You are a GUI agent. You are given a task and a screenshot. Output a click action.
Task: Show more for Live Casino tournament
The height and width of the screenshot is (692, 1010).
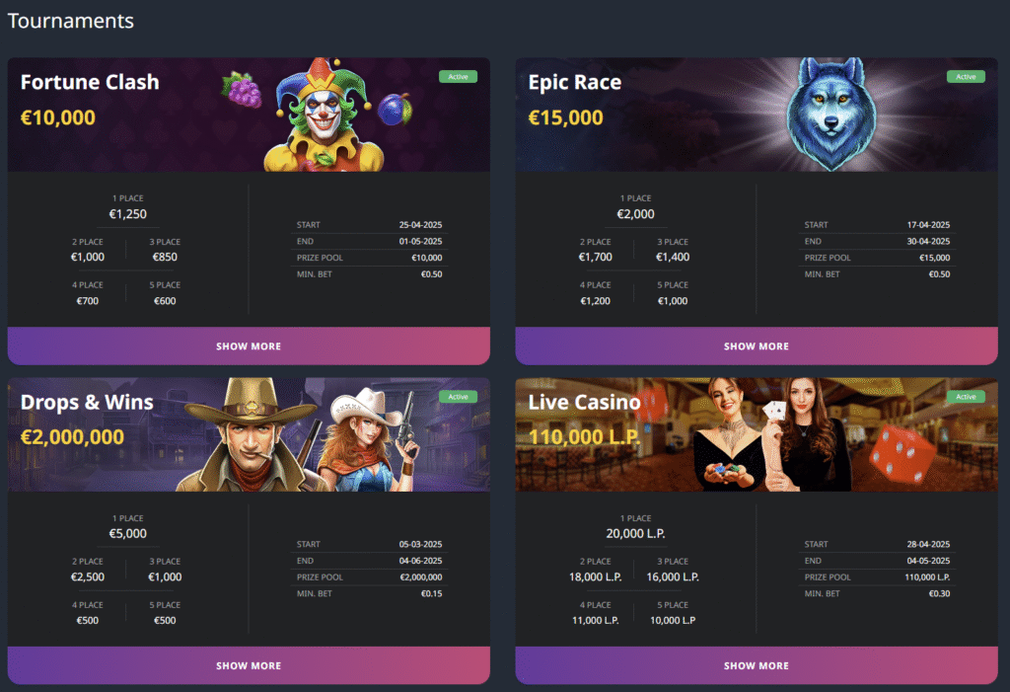click(x=757, y=665)
